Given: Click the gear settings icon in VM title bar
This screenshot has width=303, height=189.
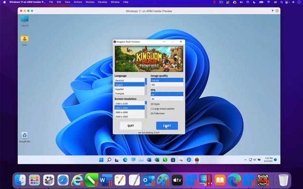Looking at the screenshot, I should (277, 11).
